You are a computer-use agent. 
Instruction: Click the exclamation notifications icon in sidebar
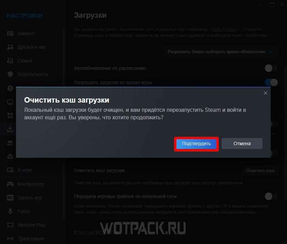[x=10, y=88]
